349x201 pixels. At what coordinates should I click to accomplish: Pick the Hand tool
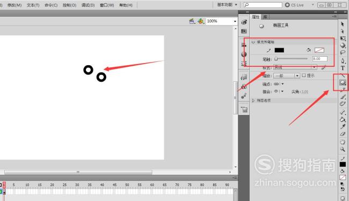(343, 142)
